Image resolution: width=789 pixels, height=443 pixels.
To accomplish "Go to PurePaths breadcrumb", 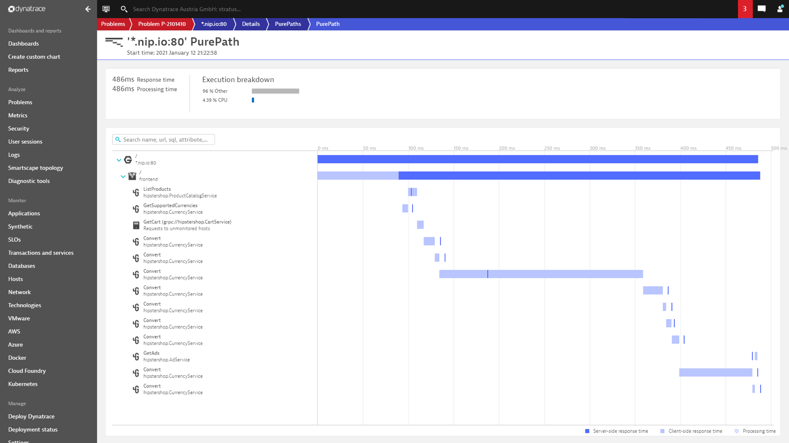I will point(288,24).
